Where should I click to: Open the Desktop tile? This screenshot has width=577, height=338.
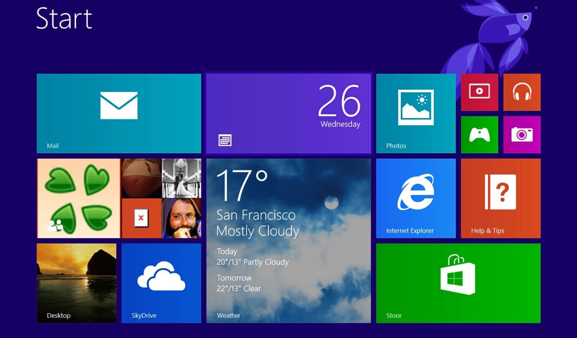77,283
